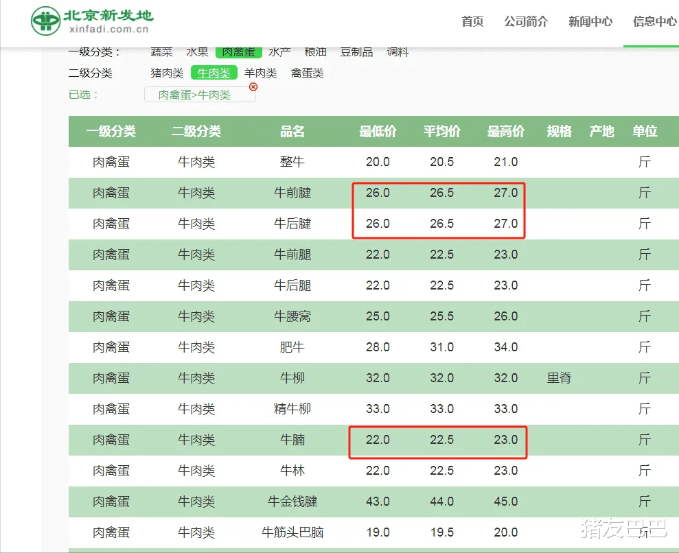
Task: Select the 精牛柳 product name cell
Action: point(292,409)
